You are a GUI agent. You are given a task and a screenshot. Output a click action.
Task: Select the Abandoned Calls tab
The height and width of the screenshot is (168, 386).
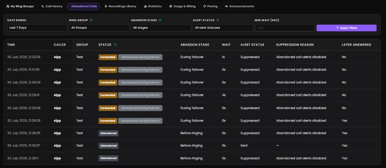click(x=83, y=6)
